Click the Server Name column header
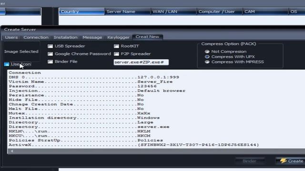This screenshot has width=305, height=171. (x=127, y=11)
